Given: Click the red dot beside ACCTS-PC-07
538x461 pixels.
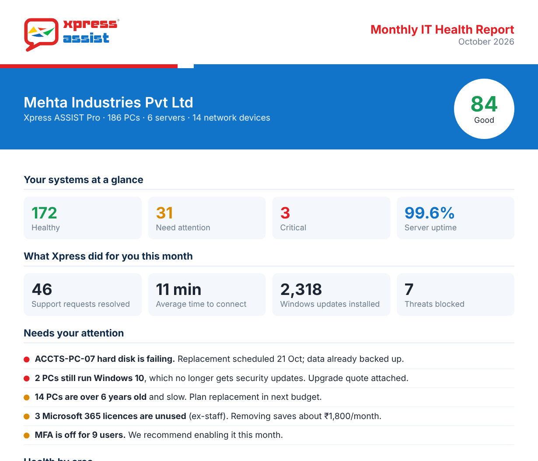Looking at the screenshot, I should tap(27, 360).
